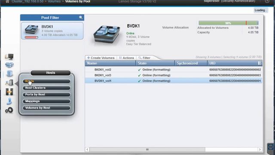
Task: Click the Easy Tier Balanced text
Action: 138,44
